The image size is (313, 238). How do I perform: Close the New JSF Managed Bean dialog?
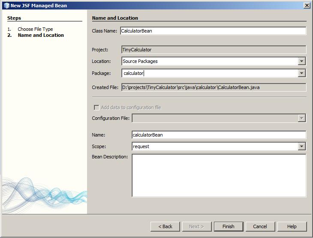pos(307,6)
